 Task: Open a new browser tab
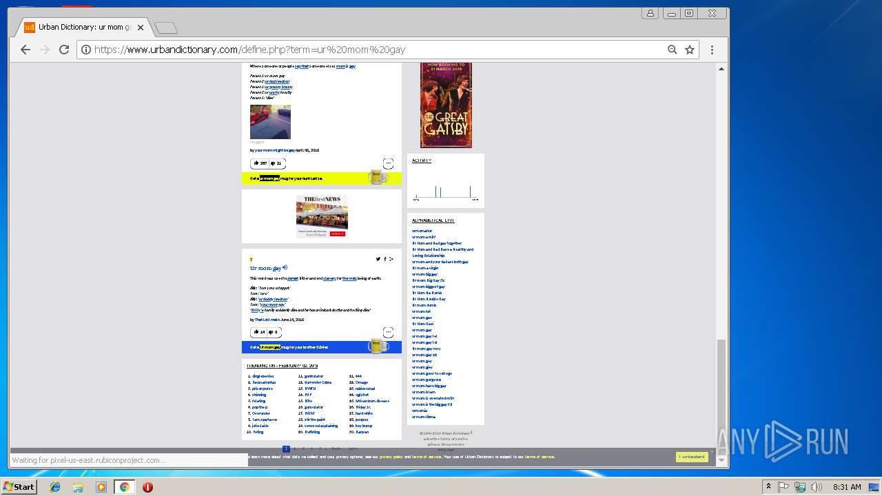(166, 28)
